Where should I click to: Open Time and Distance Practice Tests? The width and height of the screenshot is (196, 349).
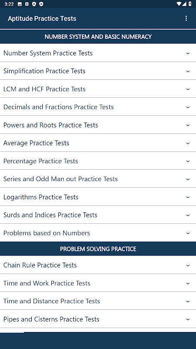(98, 301)
